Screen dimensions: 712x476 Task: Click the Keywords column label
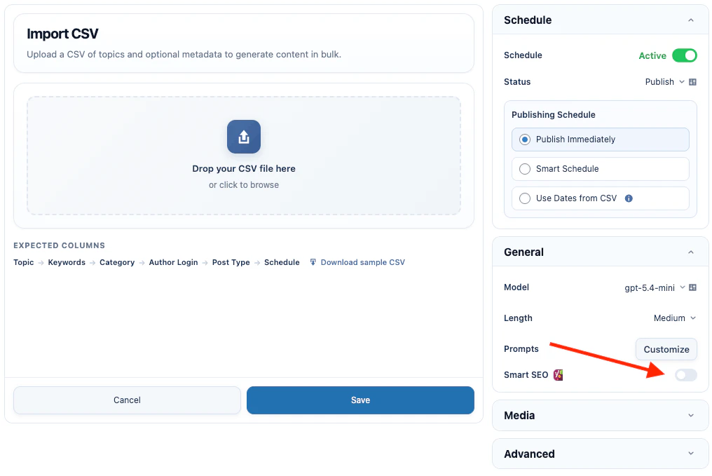click(67, 262)
